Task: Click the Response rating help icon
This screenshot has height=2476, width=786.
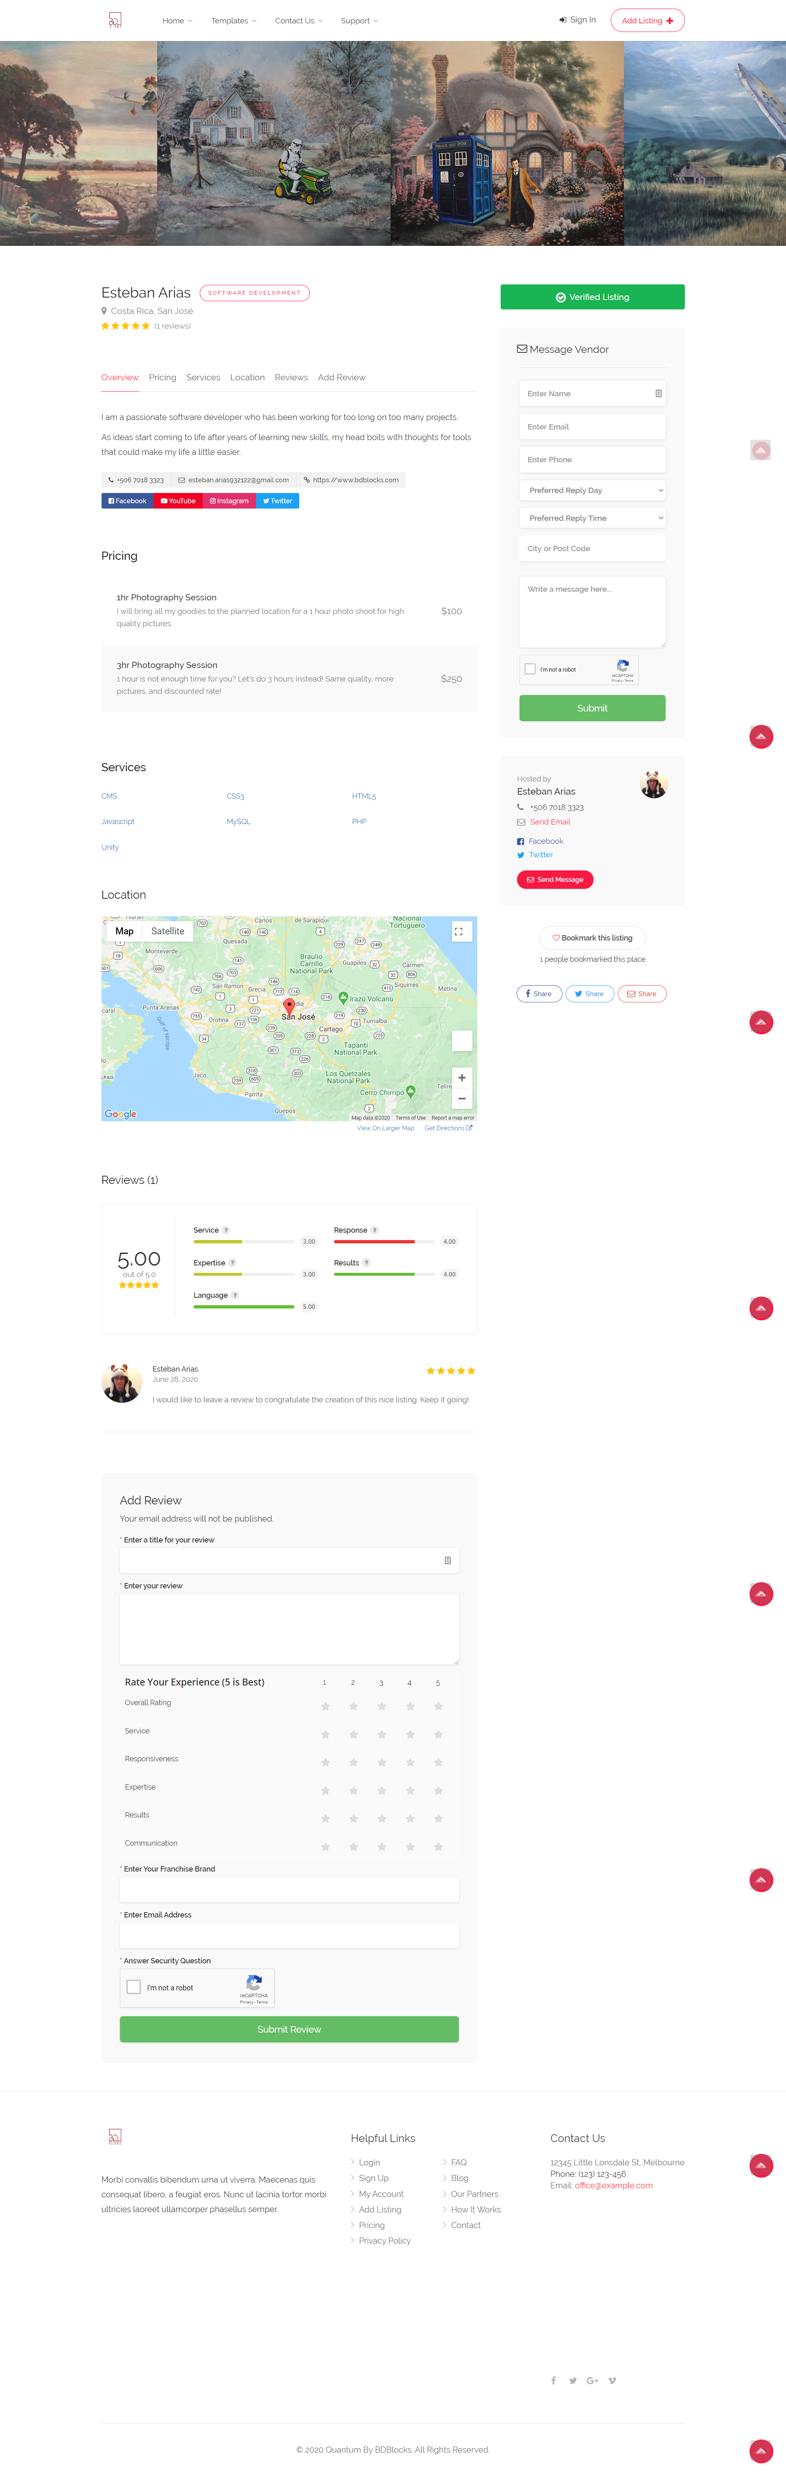Action: (374, 1230)
